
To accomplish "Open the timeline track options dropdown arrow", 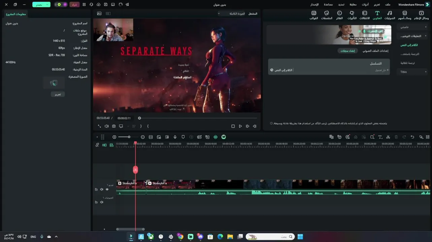I will pyautogui.click(x=97, y=137).
